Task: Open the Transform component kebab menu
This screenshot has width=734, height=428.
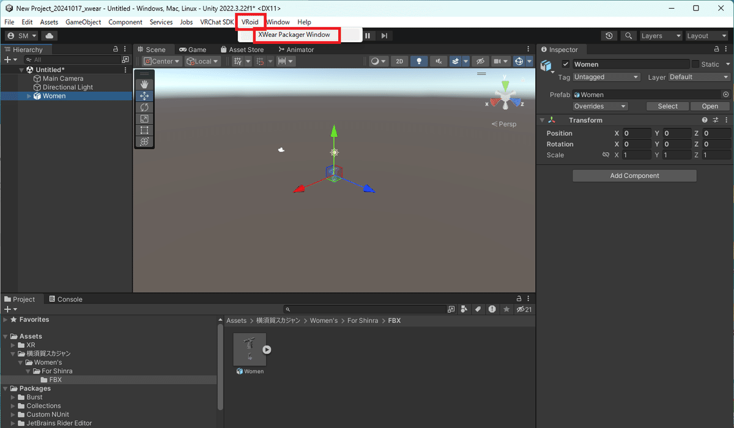Action: [727, 120]
